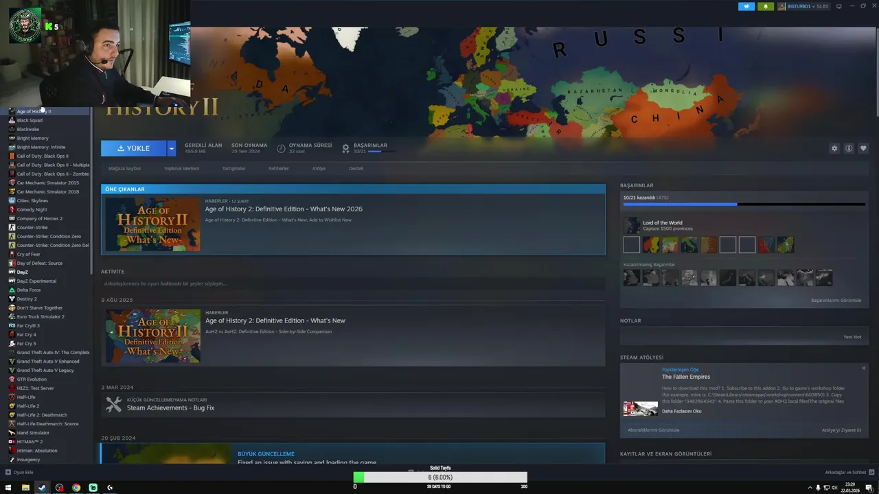The image size is (879, 494).
Task: Open Atölye tab
Action: click(319, 168)
